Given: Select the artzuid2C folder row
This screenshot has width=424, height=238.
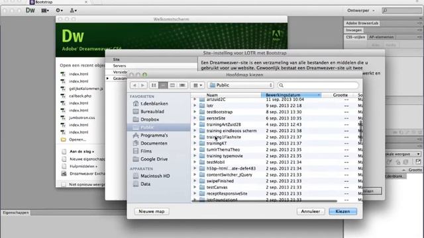Looking at the screenshot, I should pos(277,100).
